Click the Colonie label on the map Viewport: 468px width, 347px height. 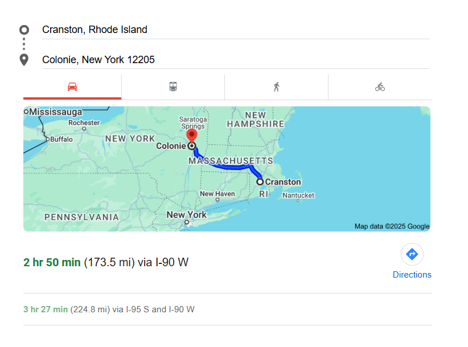(171, 146)
